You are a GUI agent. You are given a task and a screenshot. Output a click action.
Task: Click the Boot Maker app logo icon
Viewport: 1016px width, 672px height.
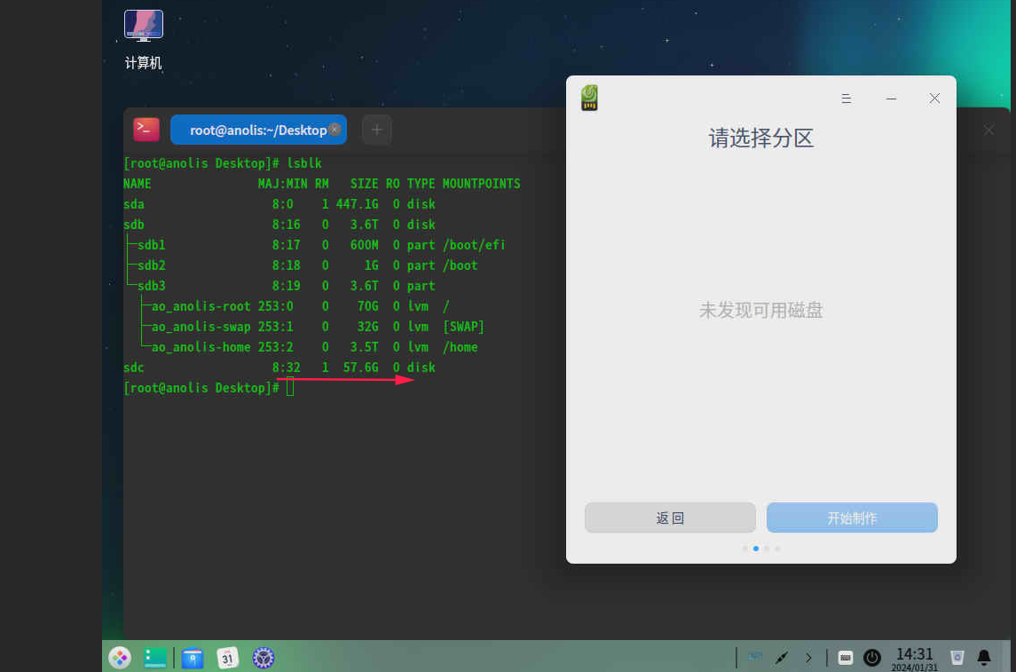(589, 98)
